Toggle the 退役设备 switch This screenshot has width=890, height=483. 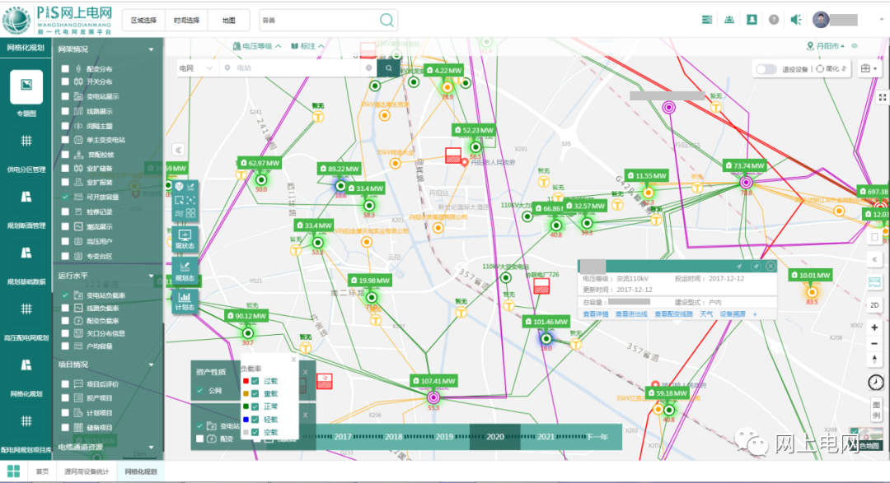click(766, 69)
